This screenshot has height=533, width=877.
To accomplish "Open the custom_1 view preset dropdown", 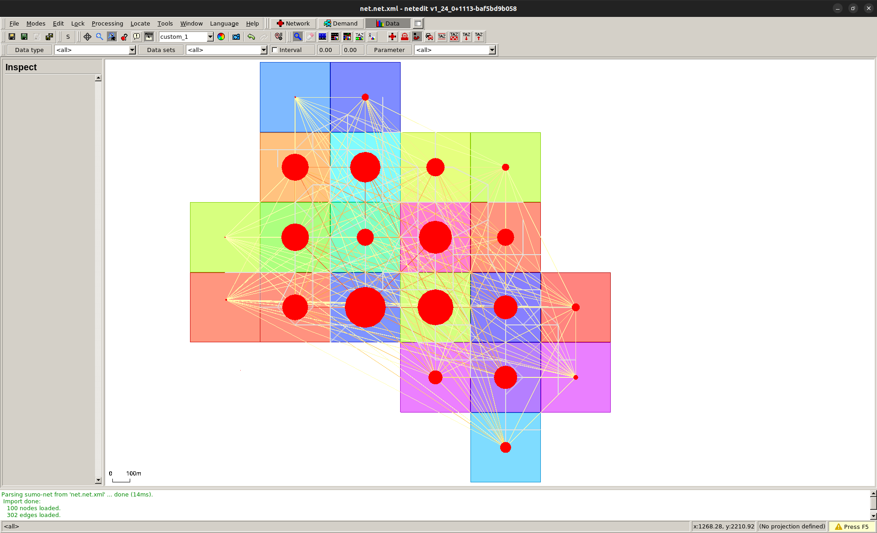I will pyautogui.click(x=210, y=37).
